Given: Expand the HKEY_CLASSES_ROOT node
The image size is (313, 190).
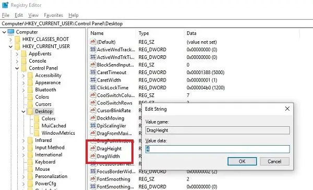Looking at the screenshot, I should pyautogui.click(x=10, y=39).
